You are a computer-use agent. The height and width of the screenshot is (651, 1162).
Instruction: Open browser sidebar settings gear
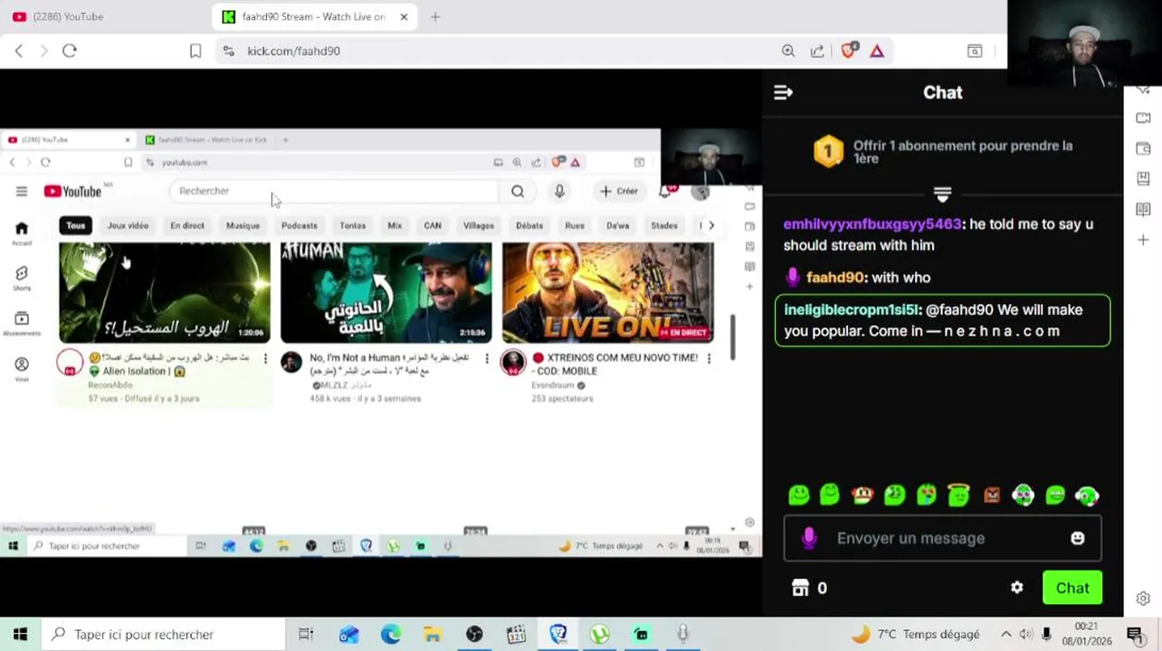pyautogui.click(x=1143, y=599)
